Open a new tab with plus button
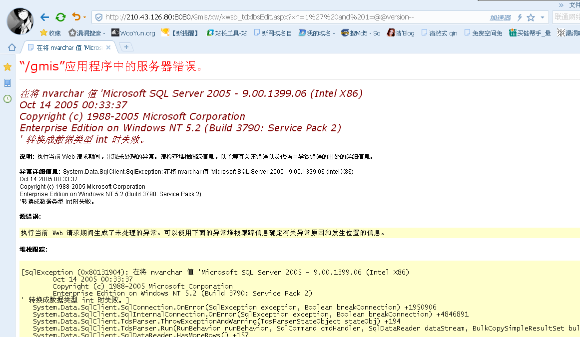This screenshot has height=337, width=580. 126,47
